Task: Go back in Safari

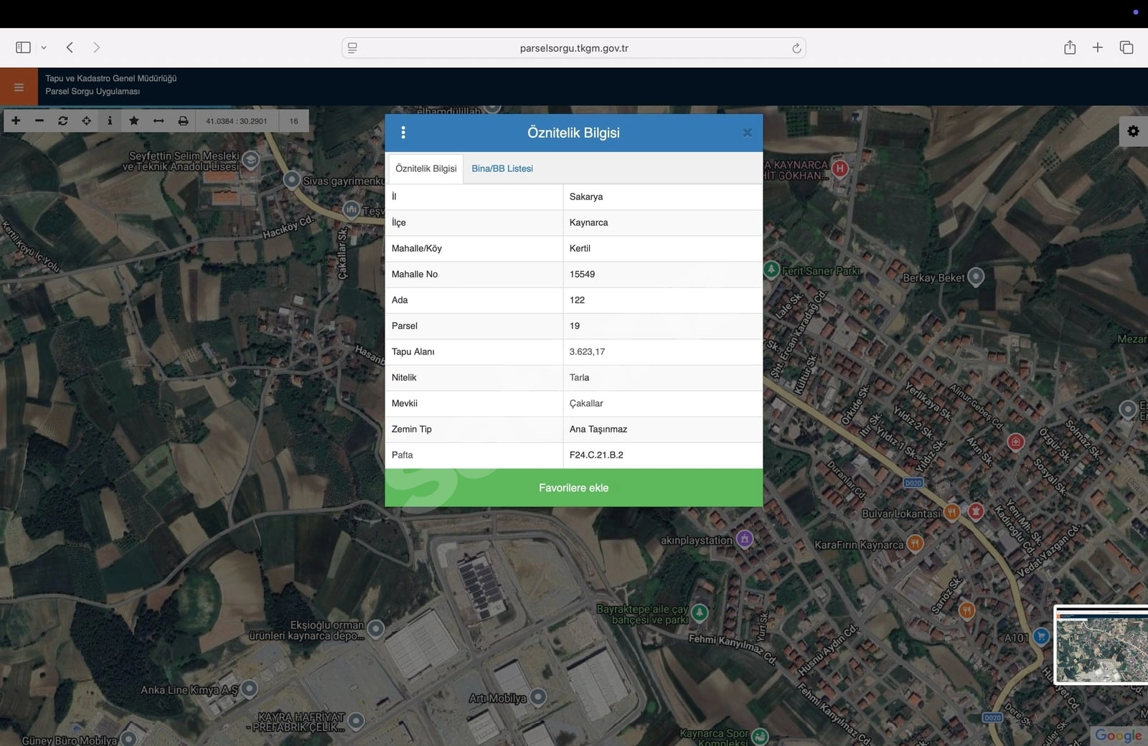Action: (70, 47)
